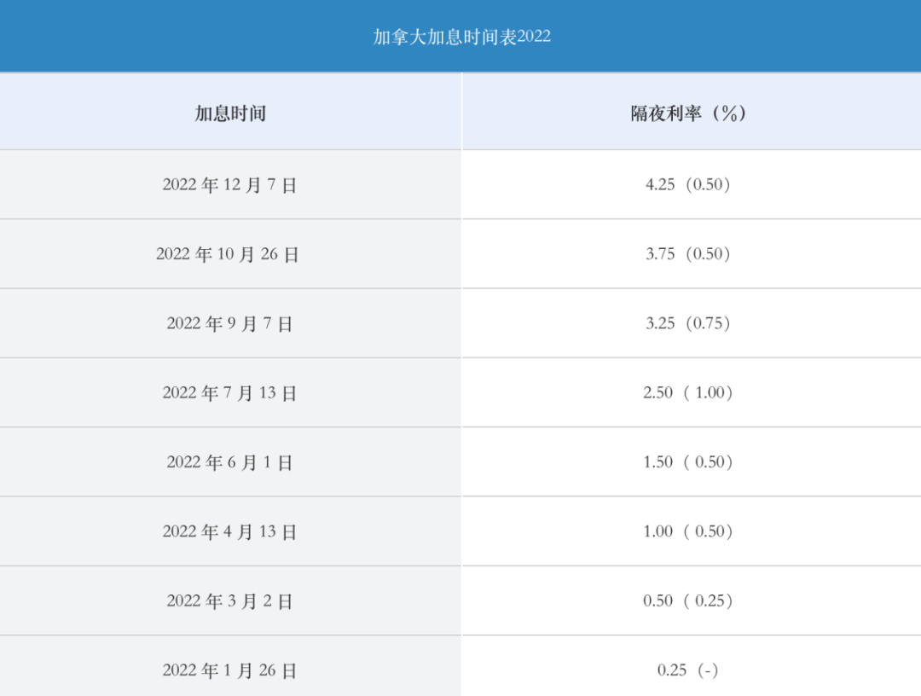Image resolution: width=921 pixels, height=696 pixels.
Task: Click the date cell 2022 年 12 月 7 日
Action: pyautogui.click(x=229, y=184)
